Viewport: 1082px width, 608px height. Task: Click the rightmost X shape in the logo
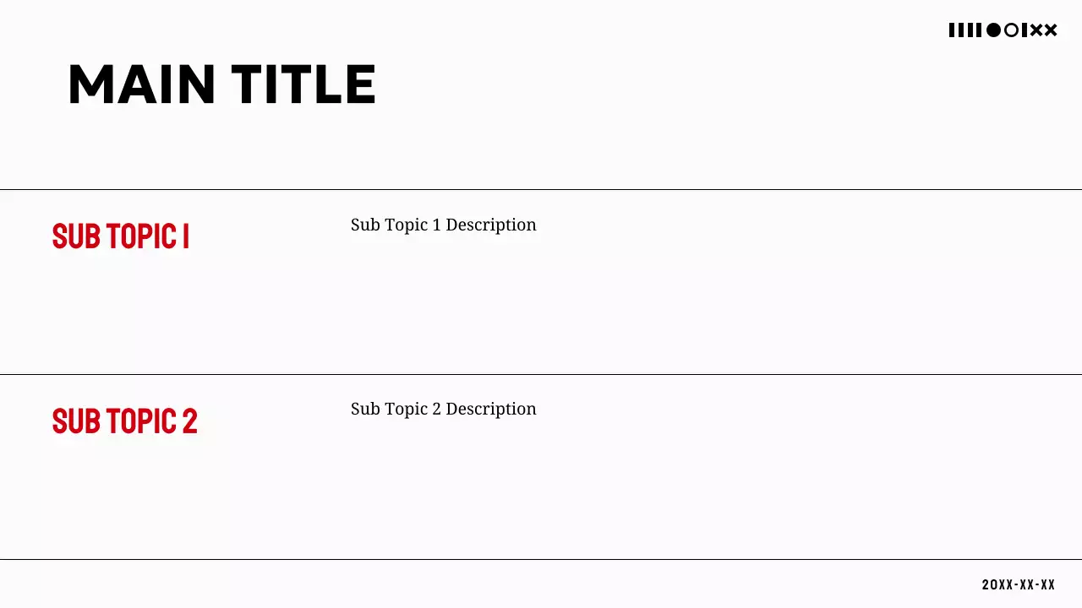[1051, 30]
